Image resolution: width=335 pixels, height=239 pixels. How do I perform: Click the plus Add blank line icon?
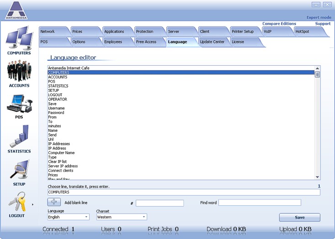pos(54,202)
